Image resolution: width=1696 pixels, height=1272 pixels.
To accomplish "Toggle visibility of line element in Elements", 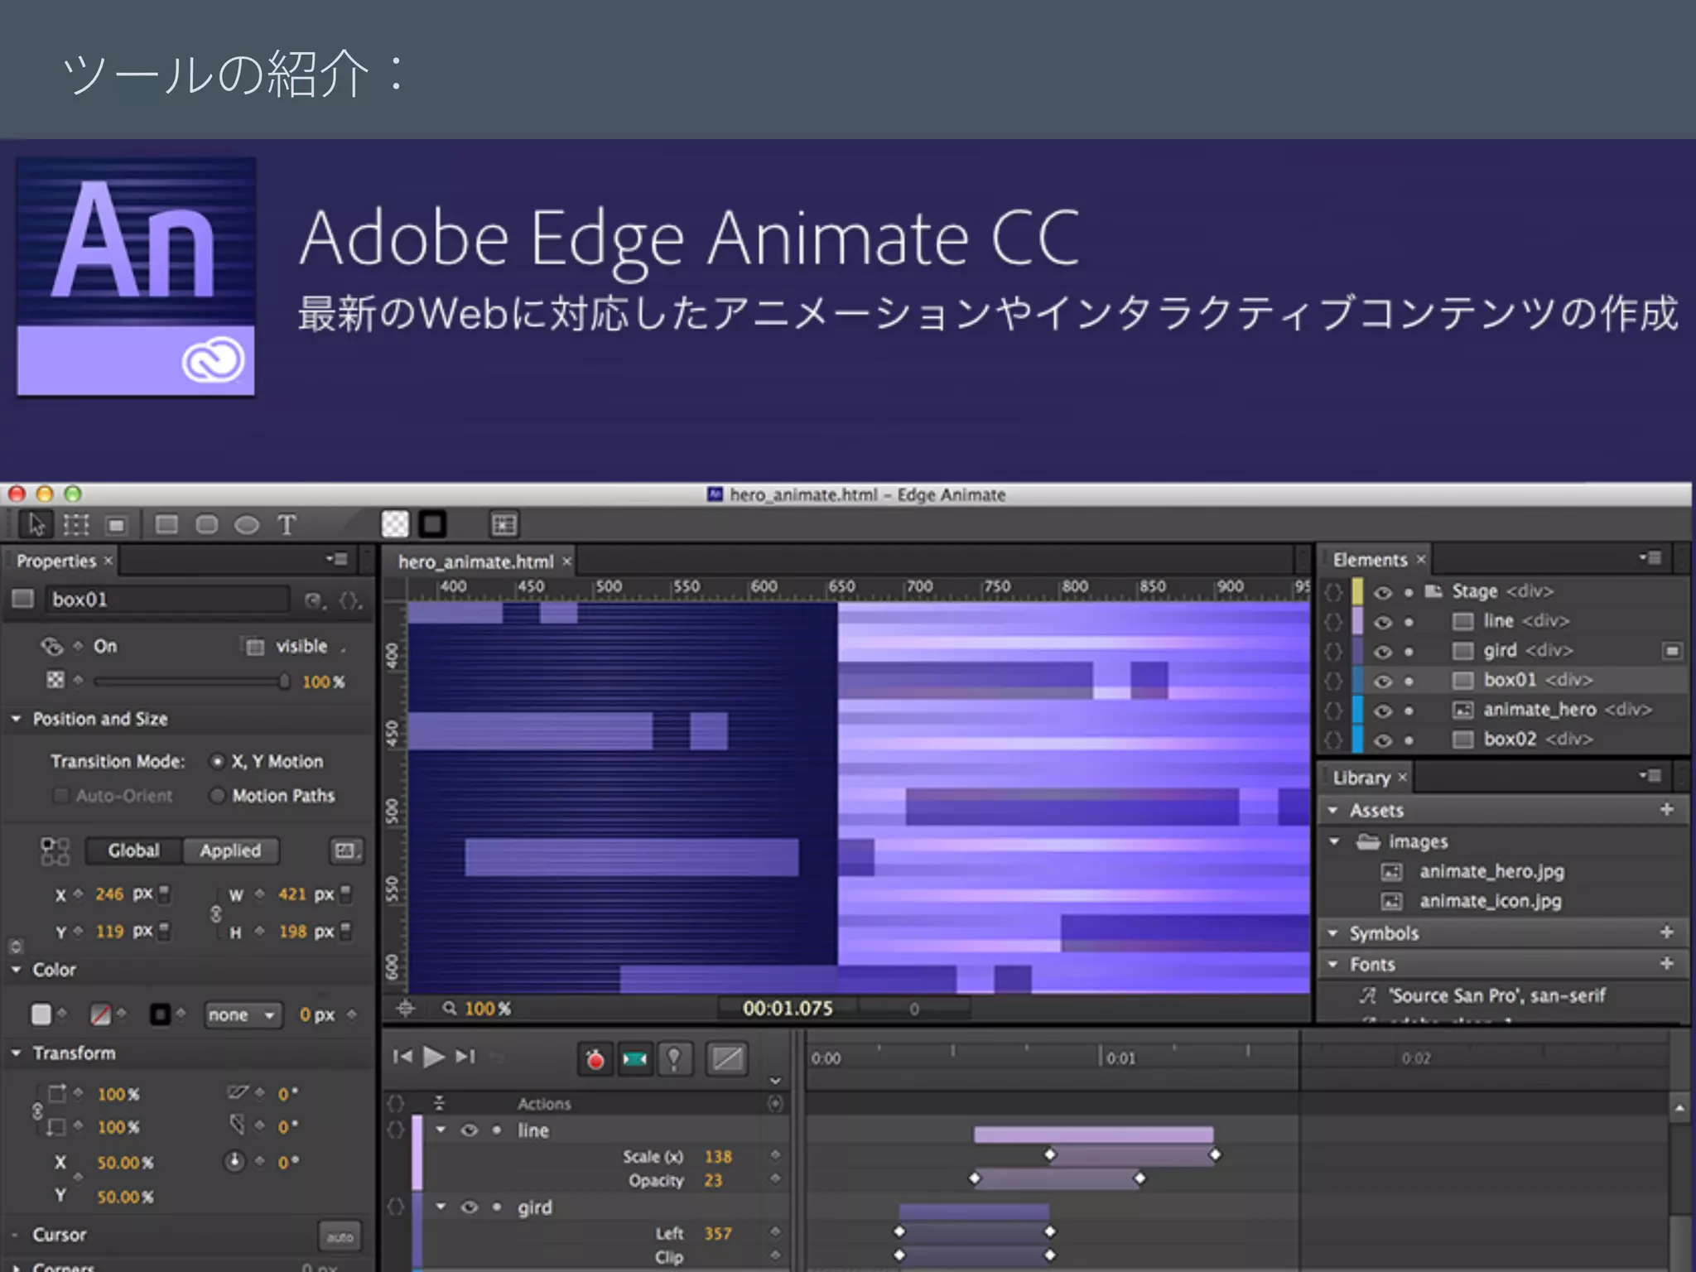I will click(x=1382, y=622).
